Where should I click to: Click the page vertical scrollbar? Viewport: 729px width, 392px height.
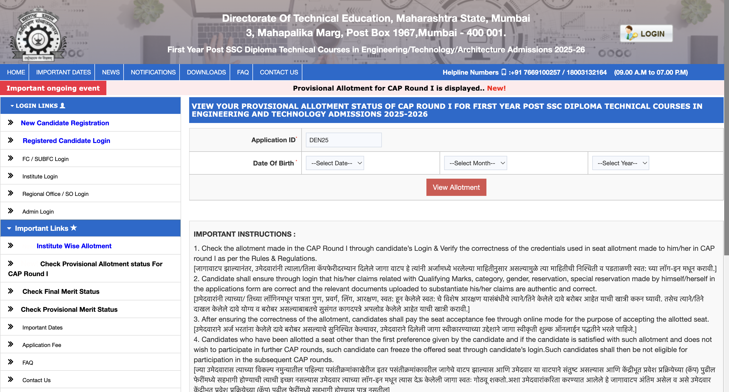[x=726, y=127]
